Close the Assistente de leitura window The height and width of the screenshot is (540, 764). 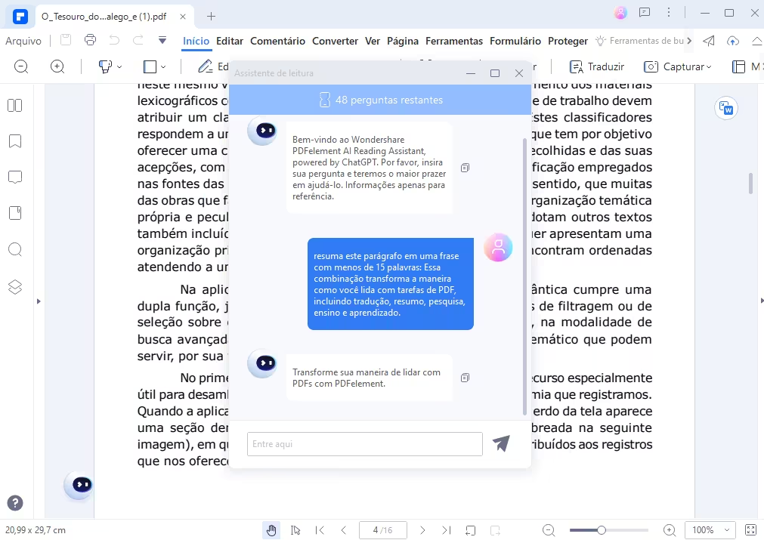[519, 73]
